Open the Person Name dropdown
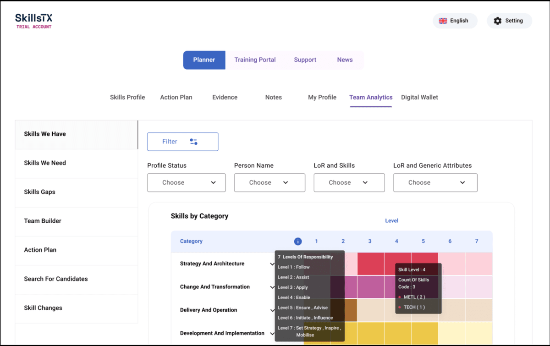 [x=269, y=182]
